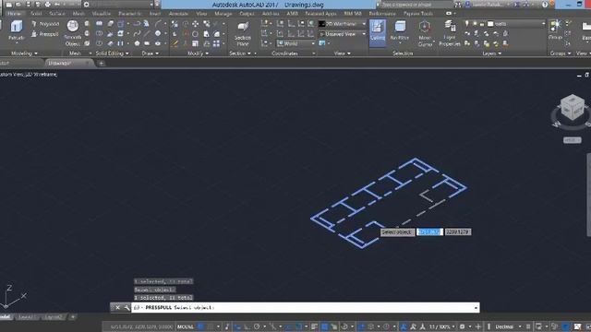Select the Extrude tool in Modeling panel
The width and height of the screenshot is (591, 332).
coord(17,30)
